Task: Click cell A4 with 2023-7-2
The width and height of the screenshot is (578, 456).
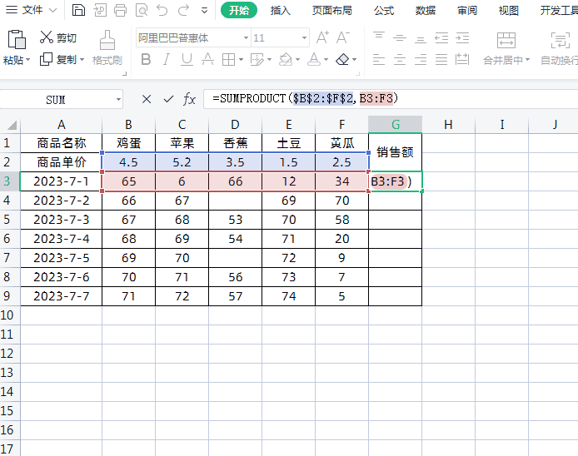Action: (x=61, y=201)
